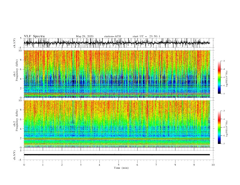Click the ch.2 spectrogram color scale bar
This screenshot has height=185, width=240.
[219, 127]
